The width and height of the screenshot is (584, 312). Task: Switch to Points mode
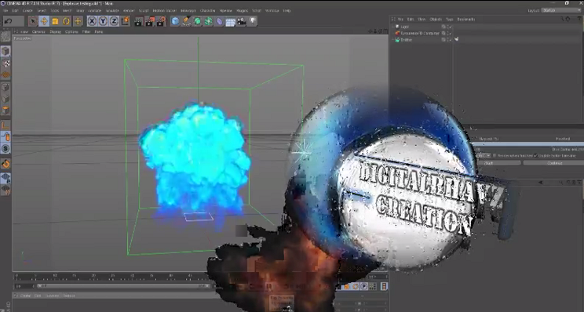5,87
